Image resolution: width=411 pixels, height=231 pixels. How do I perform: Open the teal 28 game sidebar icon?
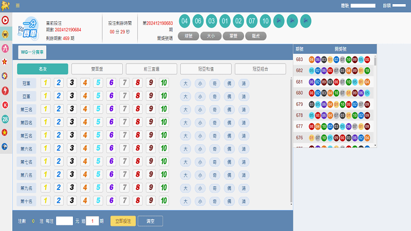[5, 119]
